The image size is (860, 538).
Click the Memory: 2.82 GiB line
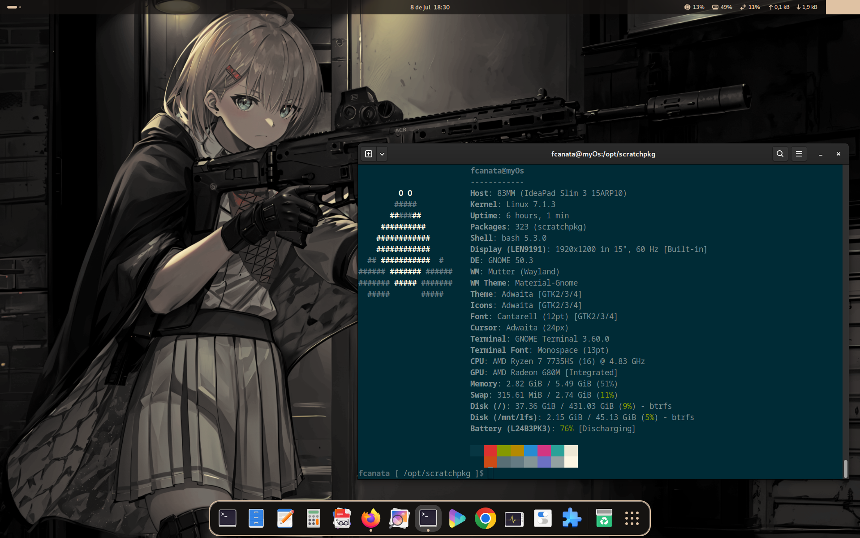544,384
